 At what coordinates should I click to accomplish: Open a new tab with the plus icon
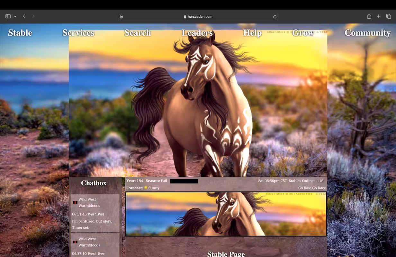pos(379,16)
